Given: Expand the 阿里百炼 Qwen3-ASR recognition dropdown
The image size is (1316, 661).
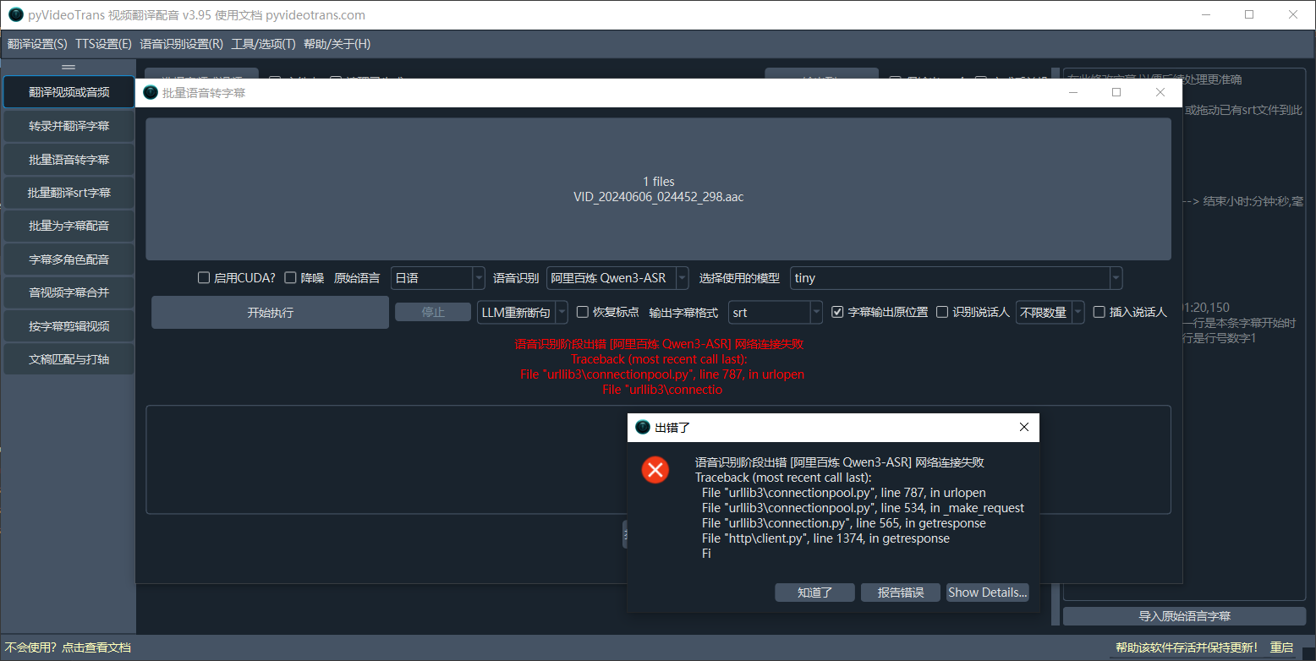Looking at the screenshot, I should point(617,278).
